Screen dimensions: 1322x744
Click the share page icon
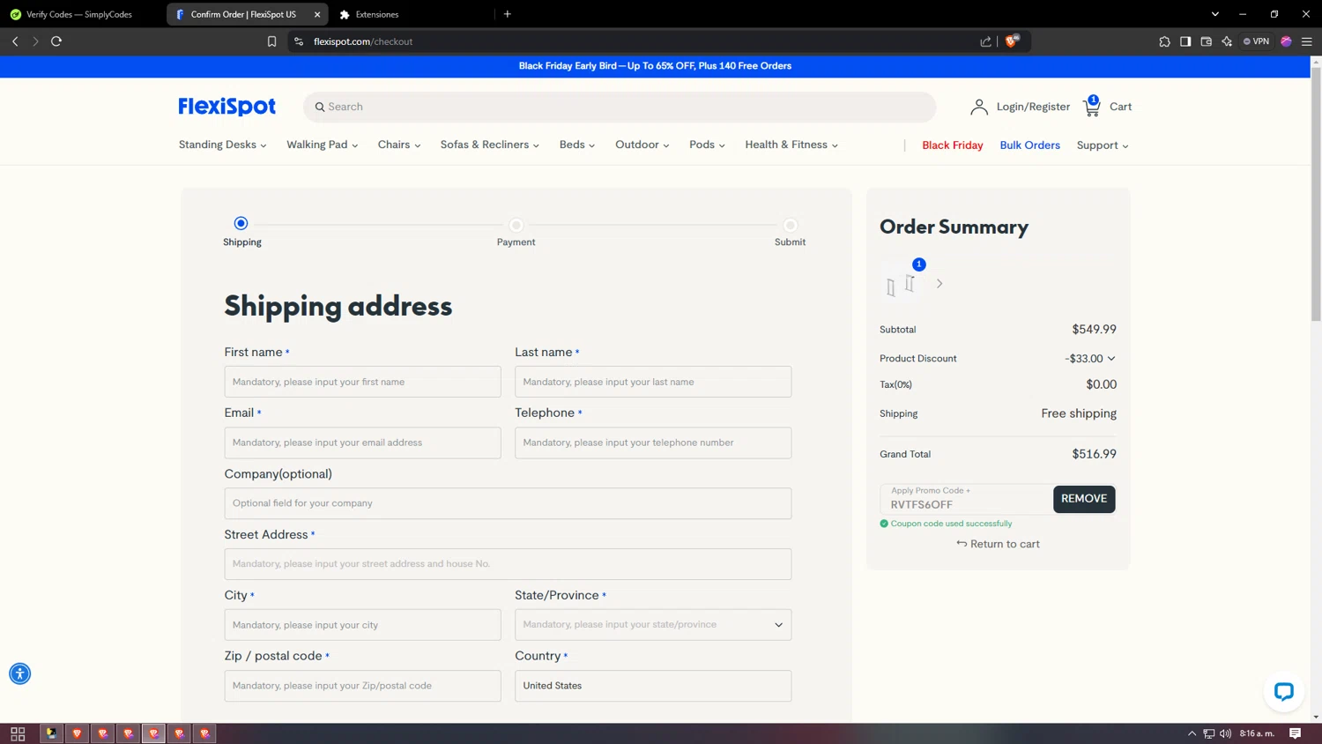(x=985, y=41)
